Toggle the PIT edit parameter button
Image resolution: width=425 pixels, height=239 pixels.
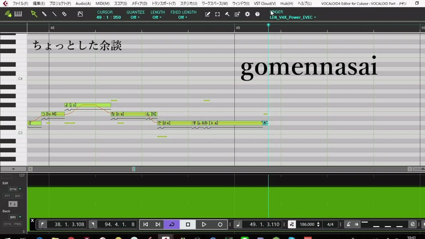click(8, 196)
